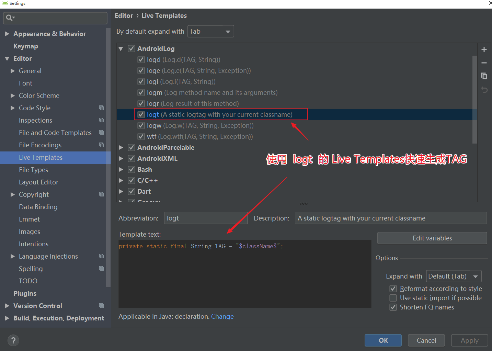
Task: Duplicate the selected live template
Action: click(484, 76)
